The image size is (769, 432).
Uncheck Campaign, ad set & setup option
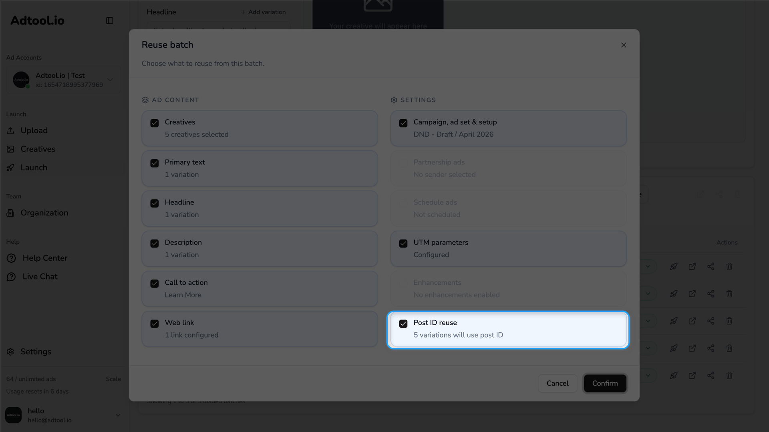pyautogui.click(x=403, y=123)
